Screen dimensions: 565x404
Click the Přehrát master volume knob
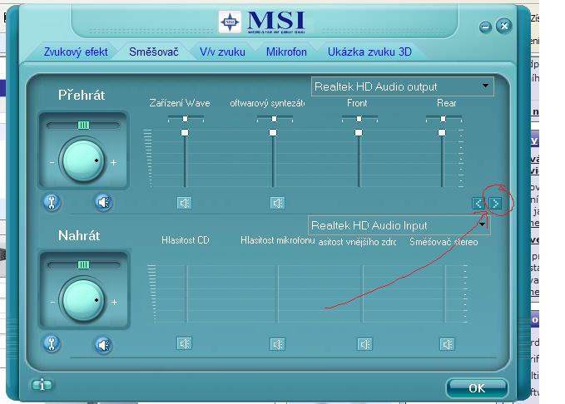coord(83,160)
